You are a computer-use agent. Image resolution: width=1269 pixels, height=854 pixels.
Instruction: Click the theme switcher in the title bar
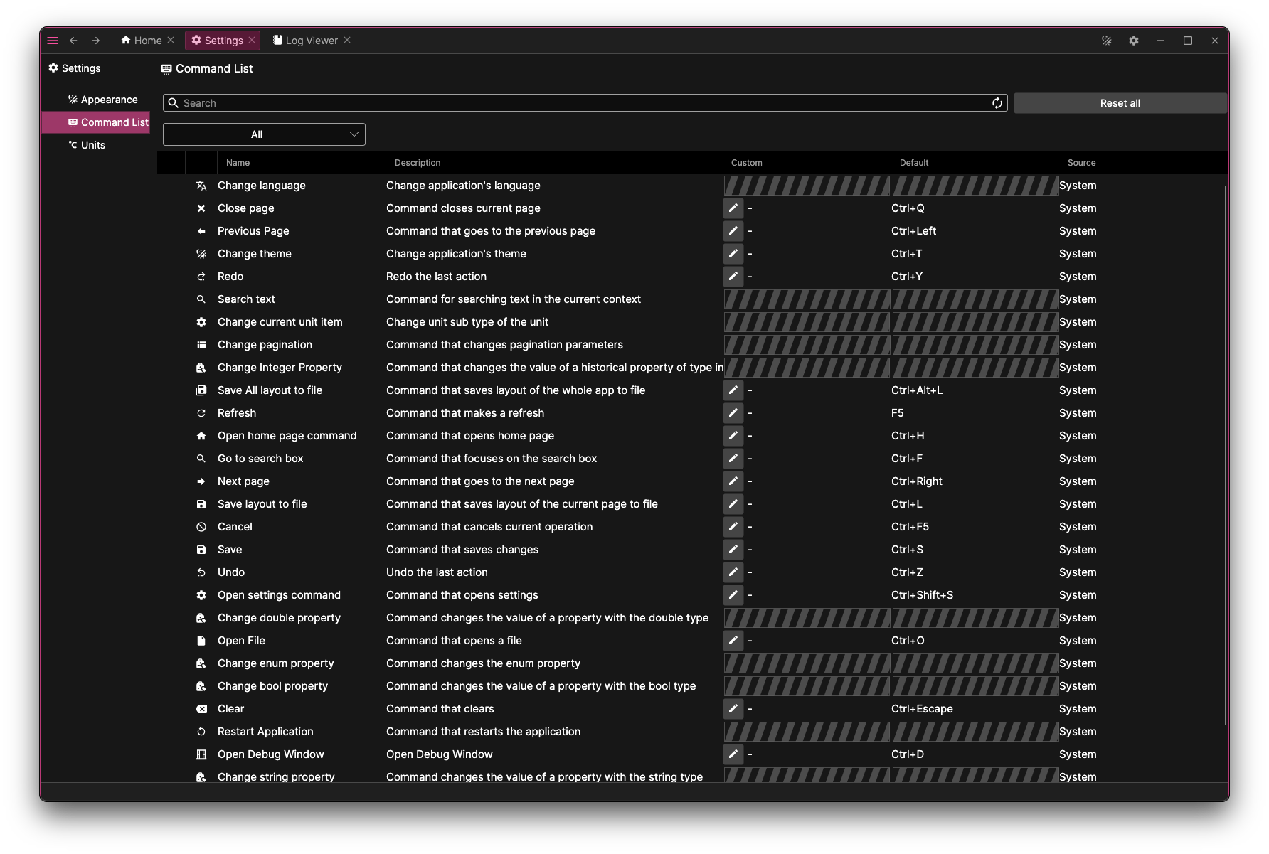point(1107,41)
